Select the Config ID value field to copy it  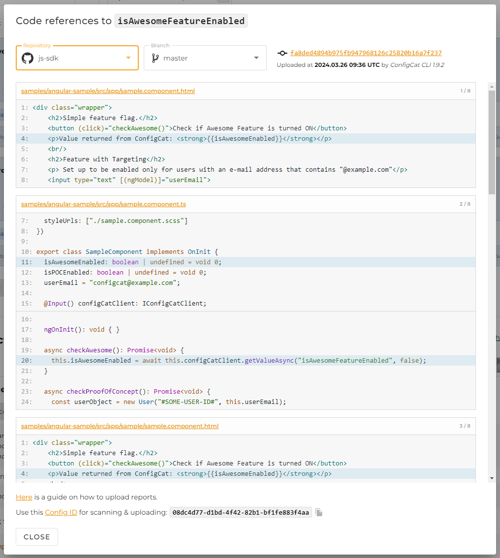[x=241, y=512]
